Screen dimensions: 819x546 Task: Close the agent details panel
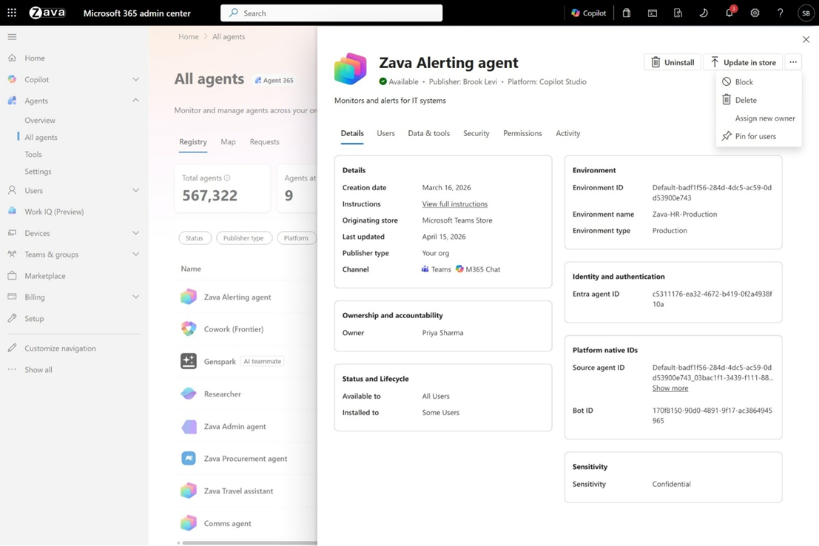(806, 39)
